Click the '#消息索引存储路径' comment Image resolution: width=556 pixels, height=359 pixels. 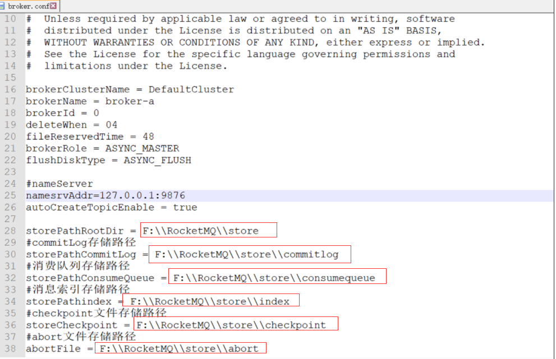tap(77, 290)
